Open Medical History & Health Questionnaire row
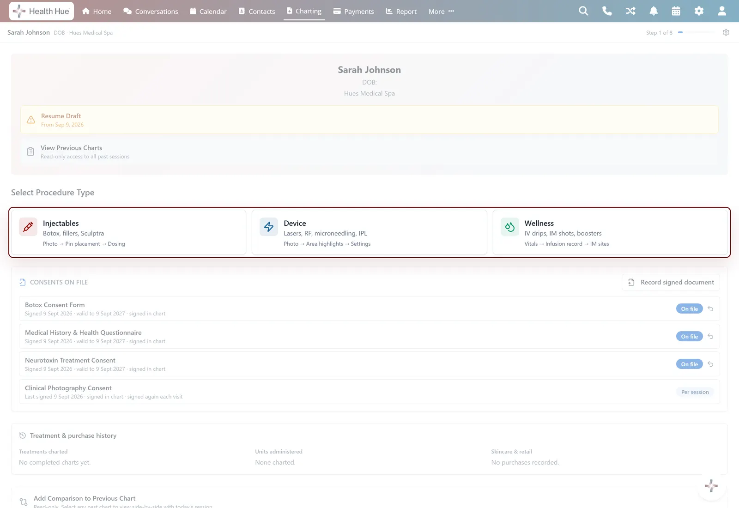 pyautogui.click(x=369, y=336)
